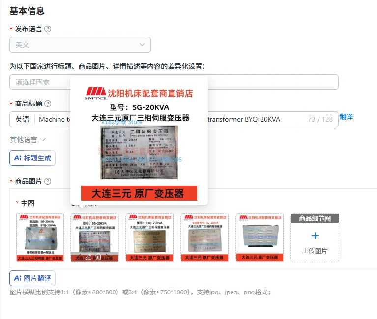Viewport: 377px width, 319px height.
Task: Click the enlarged SG-20KVA image preview
Action: (139, 143)
